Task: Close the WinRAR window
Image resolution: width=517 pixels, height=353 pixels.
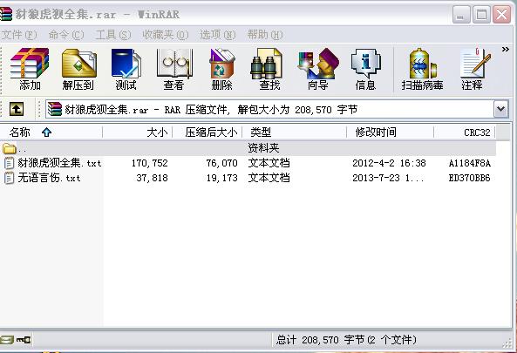Action: coord(501,15)
